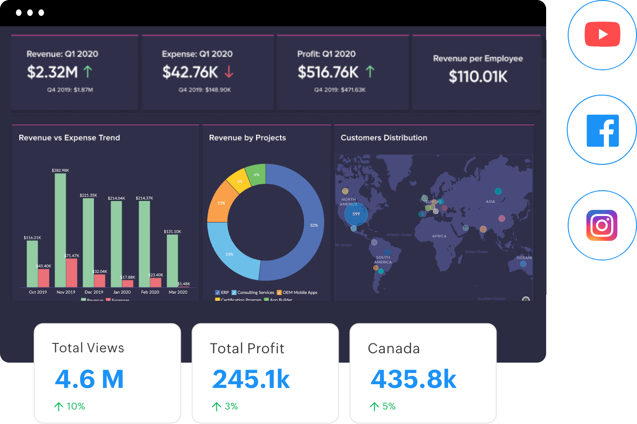Open the Total Views card
637x424 pixels.
[107, 373]
